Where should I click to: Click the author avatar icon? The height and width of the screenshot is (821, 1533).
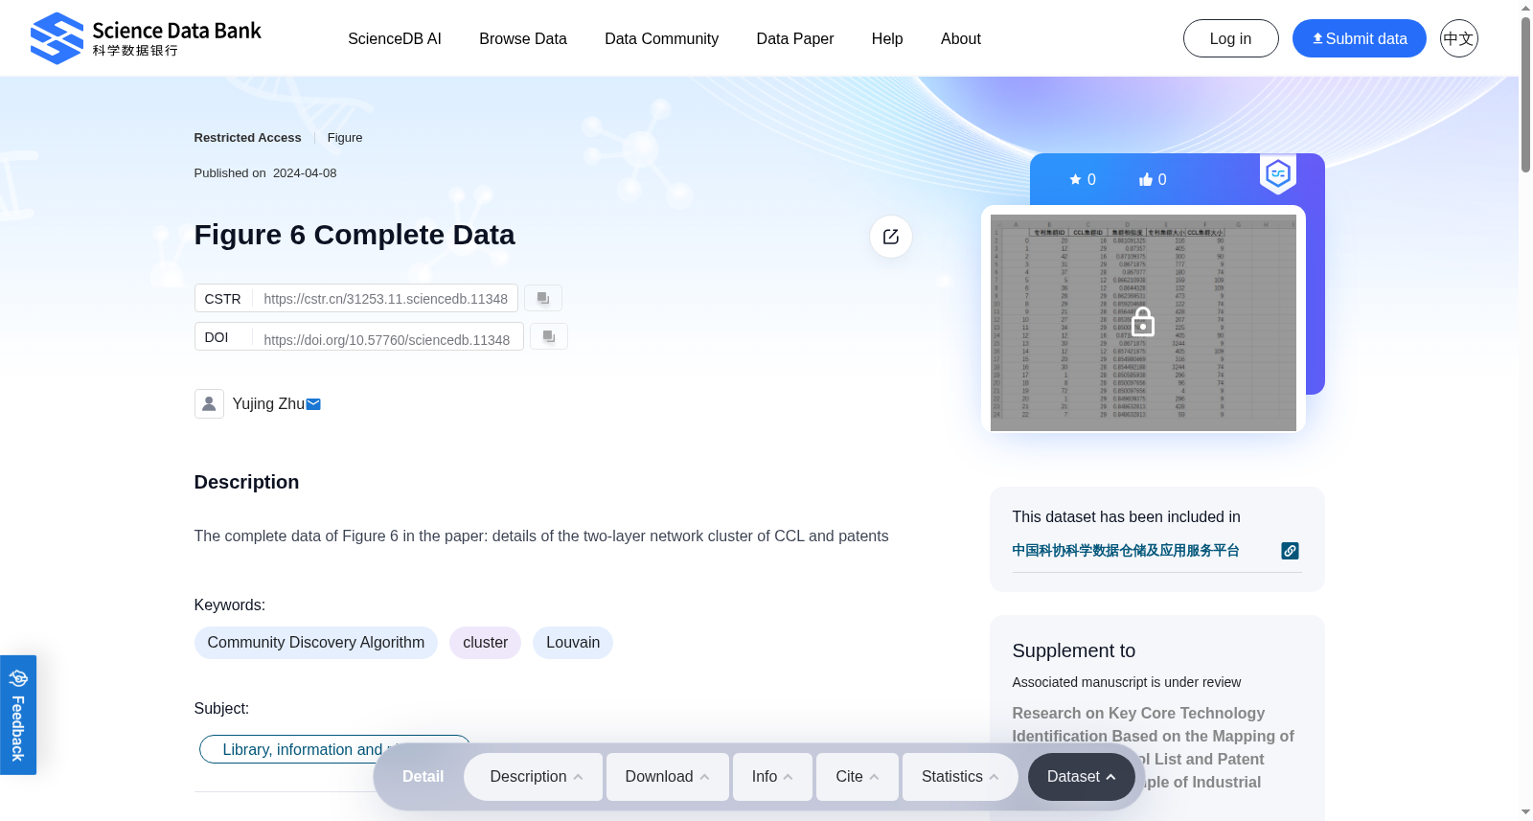tap(209, 403)
